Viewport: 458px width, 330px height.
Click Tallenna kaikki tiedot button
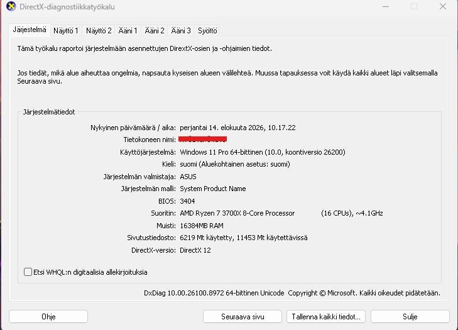(x=326, y=317)
